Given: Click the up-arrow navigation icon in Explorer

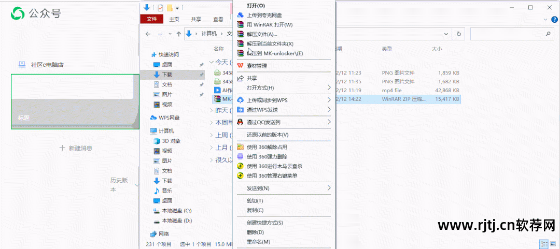Looking at the screenshot, I should point(178,34).
